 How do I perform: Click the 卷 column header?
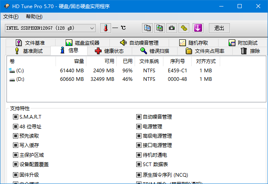[x=32, y=61]
